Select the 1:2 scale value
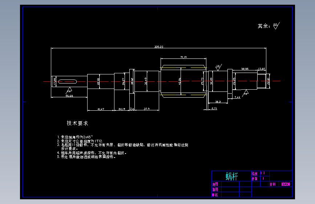 click(263, 173)
